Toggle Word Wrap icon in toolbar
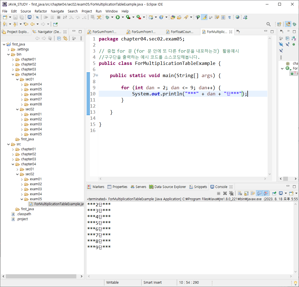Screen dimensions: 299x287 [x=217, y=17]
